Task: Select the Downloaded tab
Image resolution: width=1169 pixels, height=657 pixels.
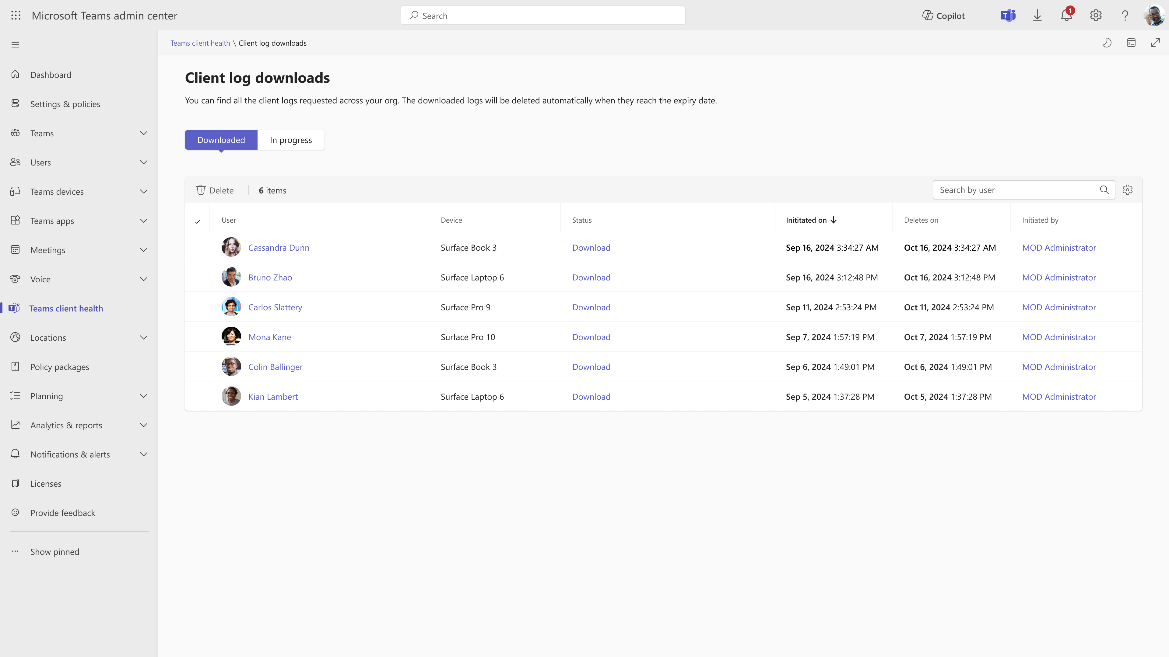Action: click(x=220, y=140)
